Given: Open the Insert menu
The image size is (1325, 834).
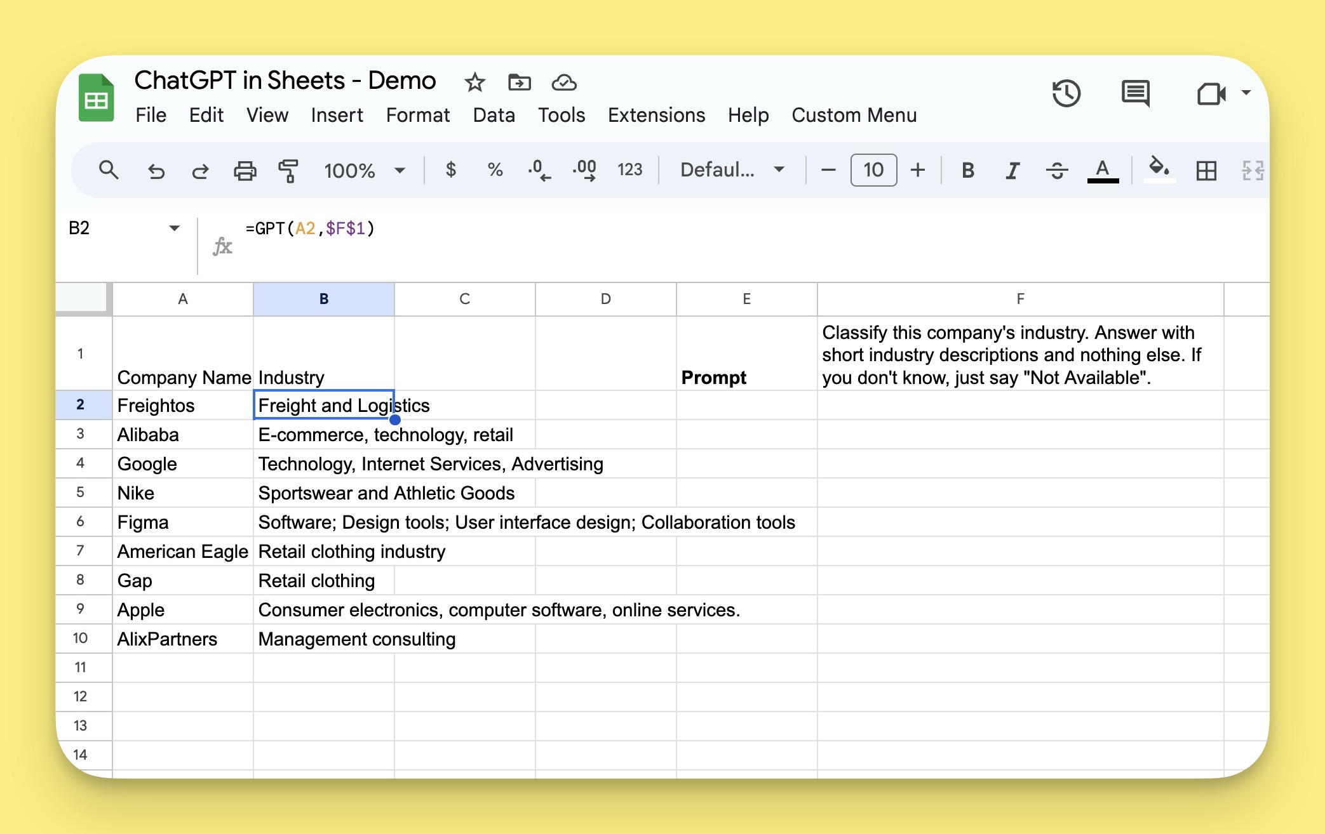Looking at the screenshot, I should pos(337,115).
